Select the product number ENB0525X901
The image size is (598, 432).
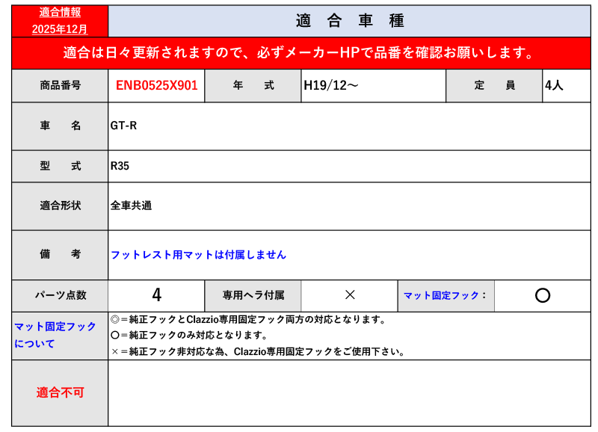[x=156, y=85]
